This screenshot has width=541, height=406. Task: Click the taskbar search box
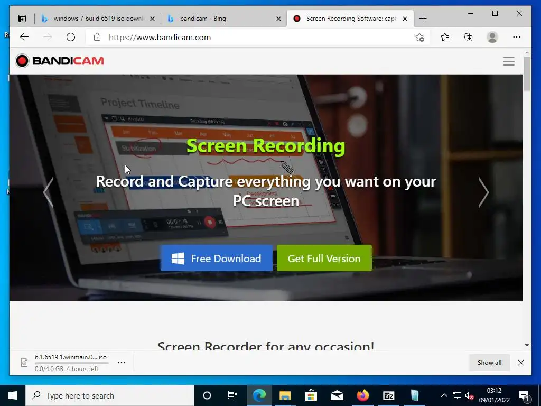110,395
